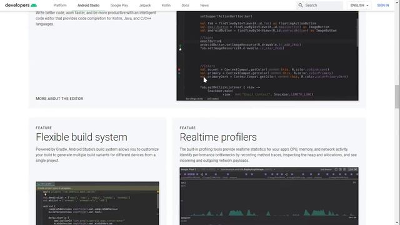
Task: Open the ENGLISH language dropdown
Action: [x=359, y=6]
